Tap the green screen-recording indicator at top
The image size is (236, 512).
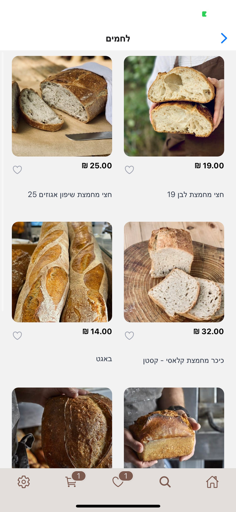coord(204,14)
